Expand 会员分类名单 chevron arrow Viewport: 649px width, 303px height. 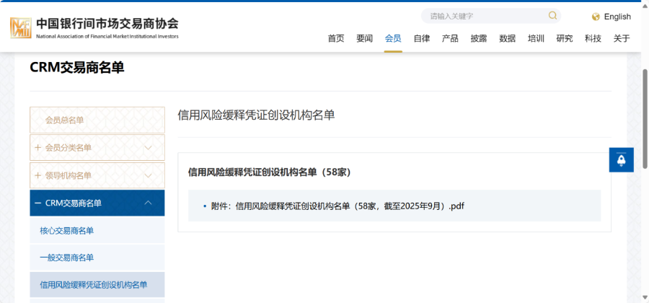(x=149, y=148)
